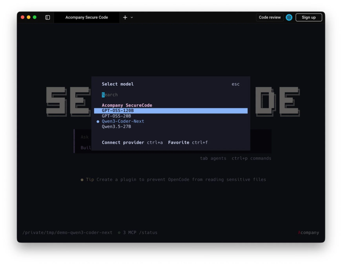Click the agents hint near the prompt
Viewport: 342px width, 265px height.
point(213,158)
